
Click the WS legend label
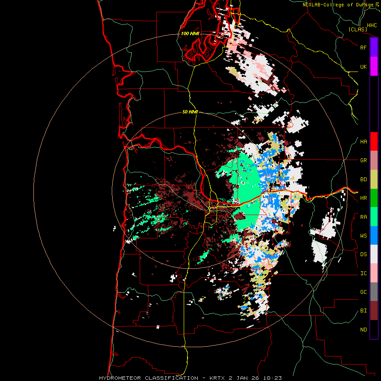363,236
